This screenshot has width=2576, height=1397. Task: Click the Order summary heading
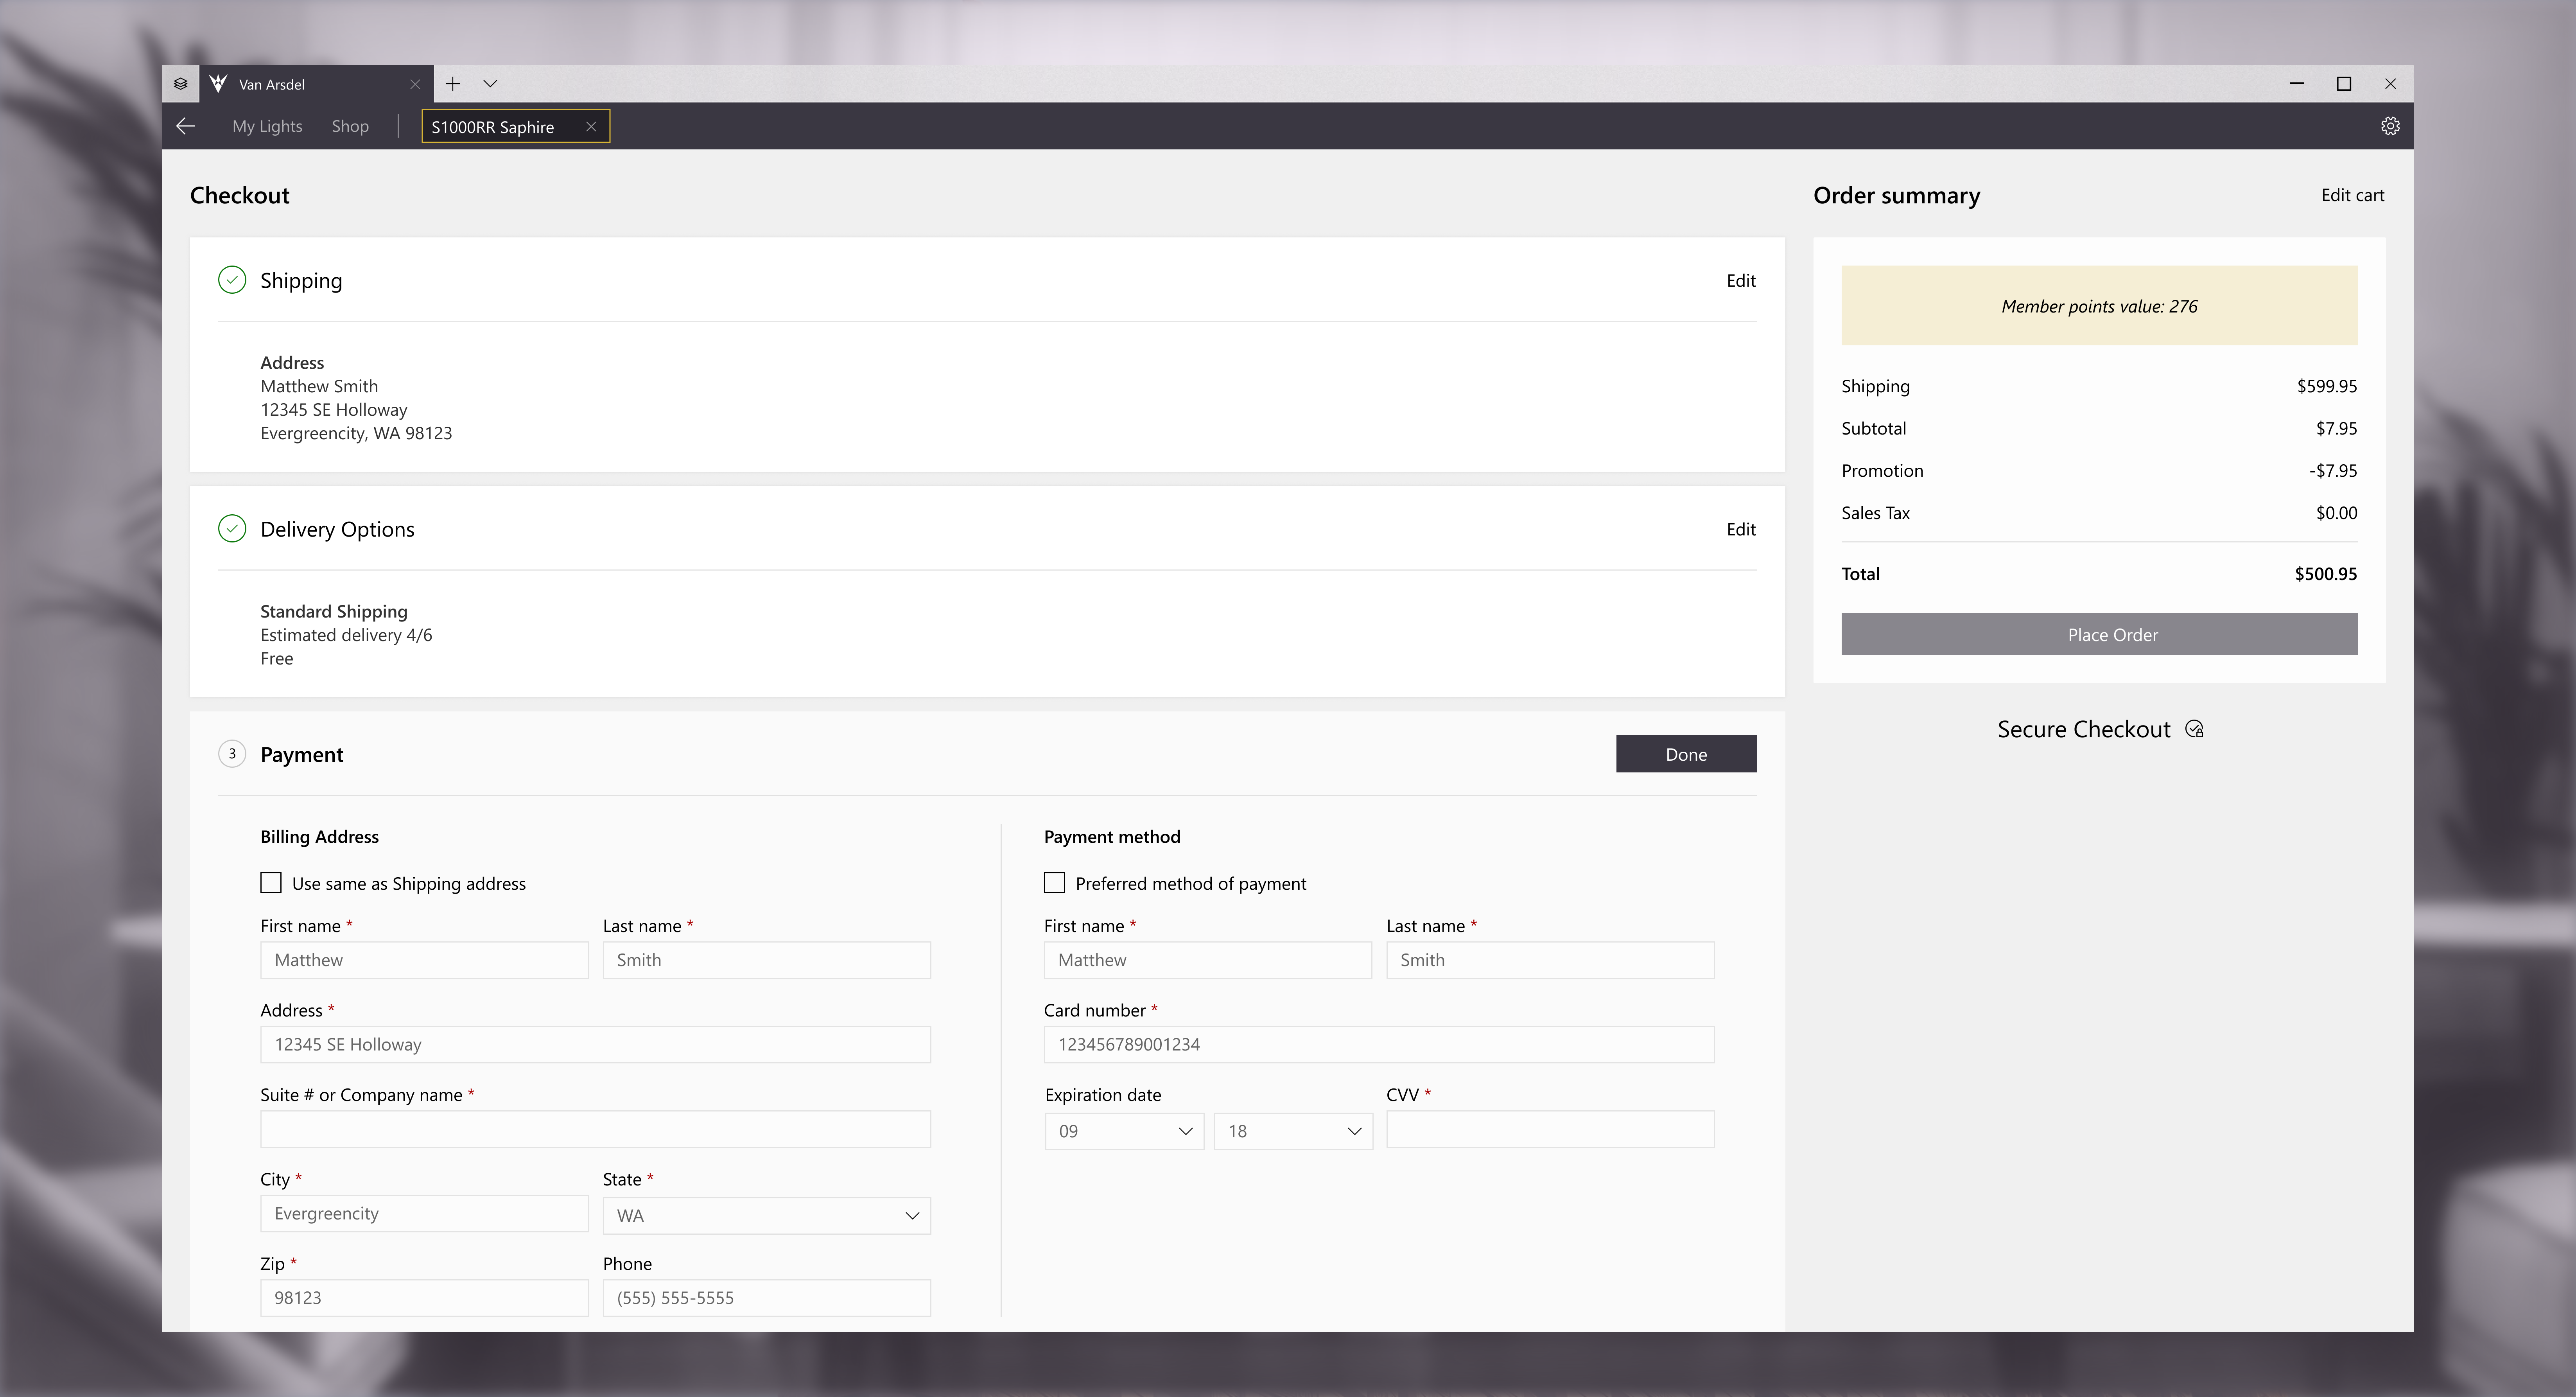(x=1896, y=195)
